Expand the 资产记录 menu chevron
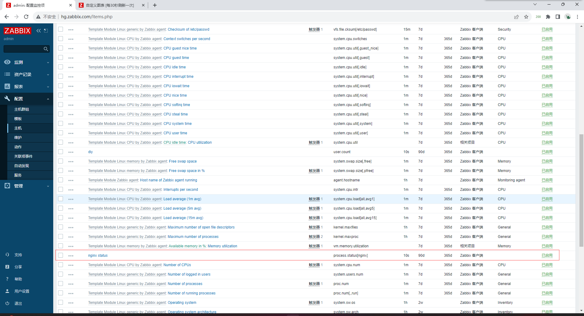Image resolution: width=584 pixels, height=316 pixels. tap(48, 75)
